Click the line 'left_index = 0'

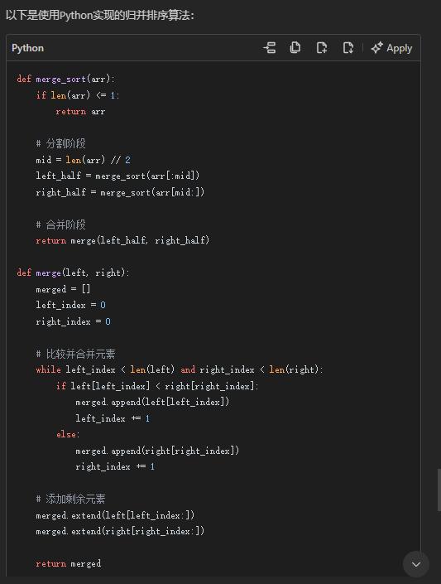[70, 305]
